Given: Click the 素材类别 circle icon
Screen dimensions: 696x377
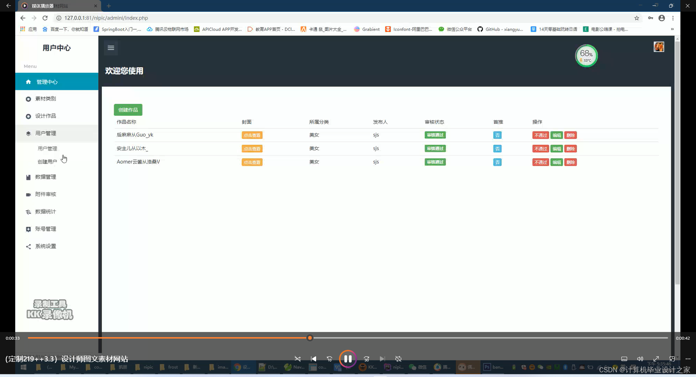Looking at the screenshot, I should point(28,99).
